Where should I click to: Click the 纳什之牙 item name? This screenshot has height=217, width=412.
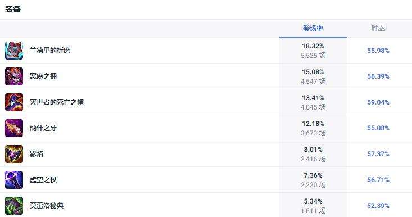(x=43, y=128)
